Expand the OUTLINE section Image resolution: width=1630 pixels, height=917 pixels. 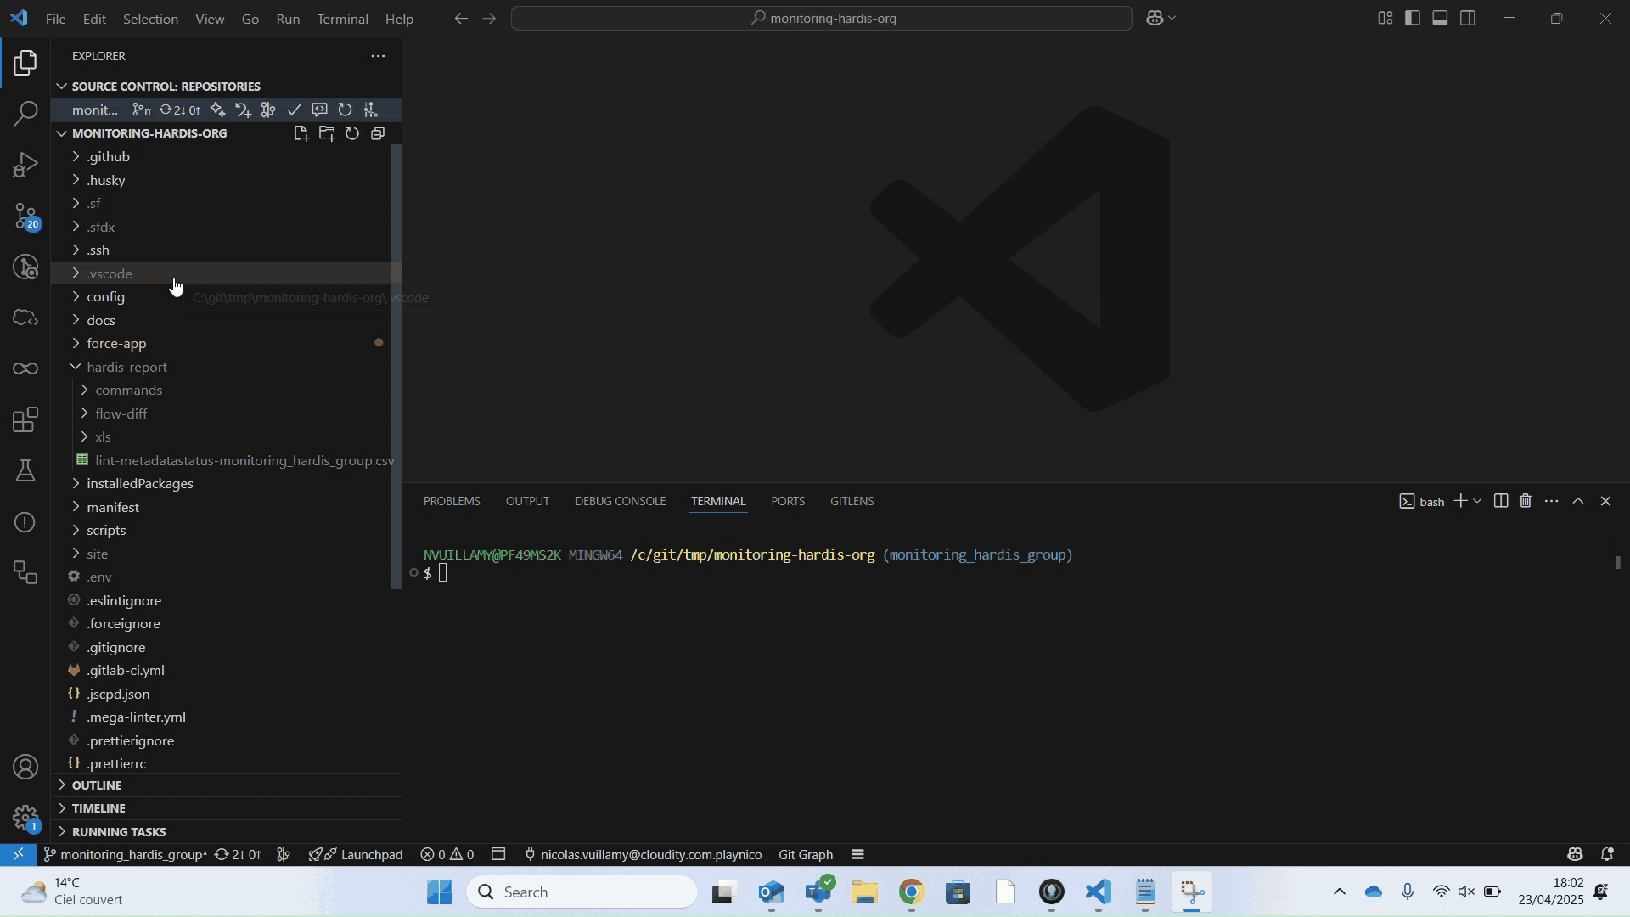click(x=227, y=785)
